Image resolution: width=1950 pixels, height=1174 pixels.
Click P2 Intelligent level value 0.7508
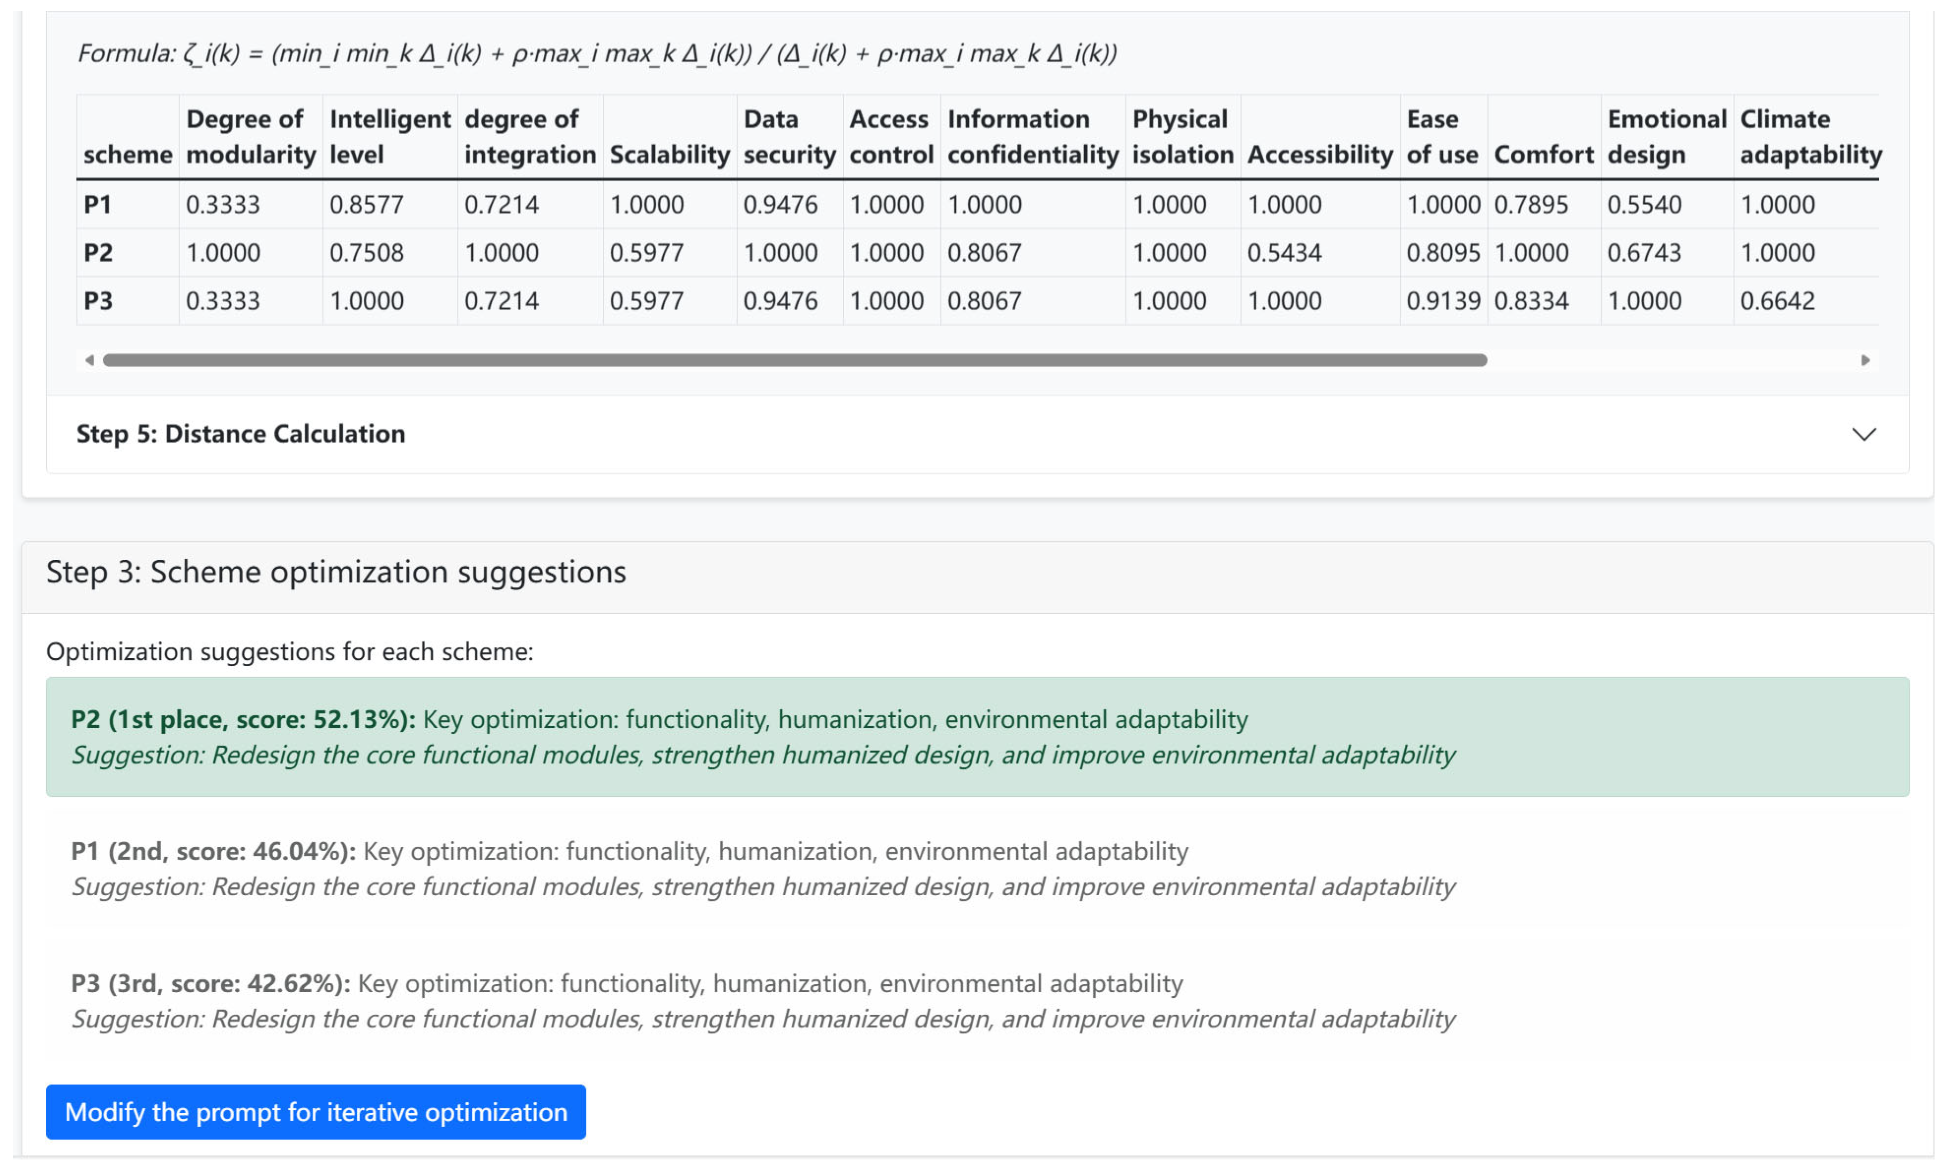(x=367, y=253)
